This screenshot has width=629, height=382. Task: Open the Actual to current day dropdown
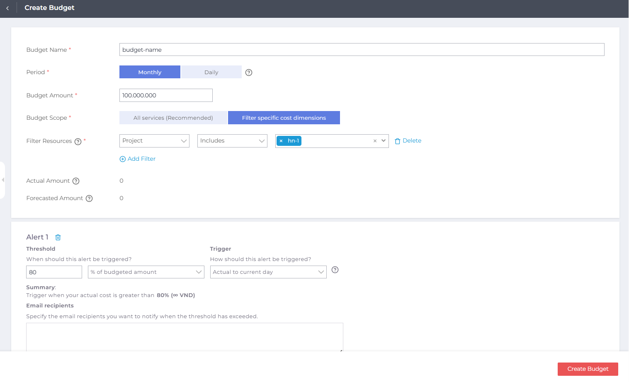tap(268, 272)
